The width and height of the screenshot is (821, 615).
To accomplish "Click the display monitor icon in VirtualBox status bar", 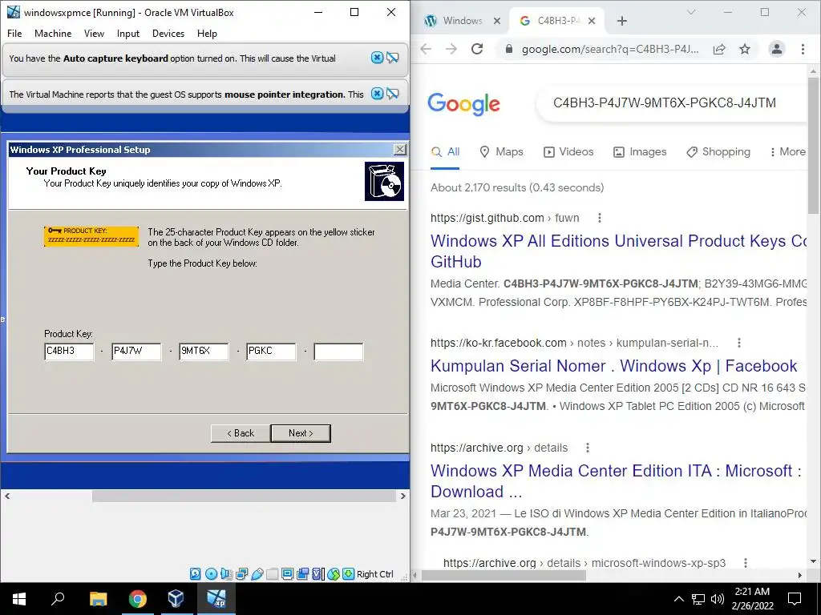I will (x=287, y=574).
